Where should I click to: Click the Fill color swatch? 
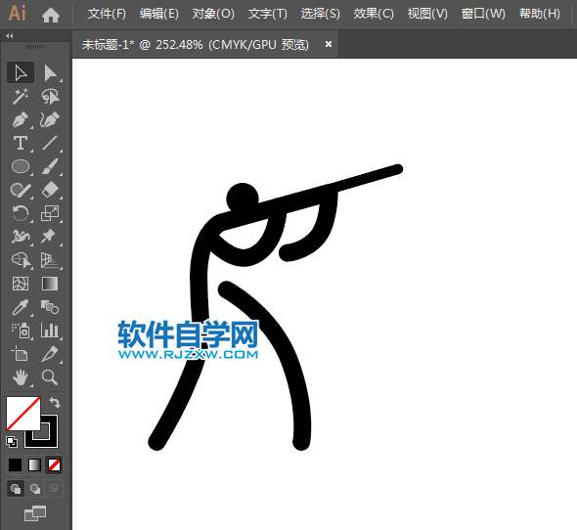click(23, 413)
